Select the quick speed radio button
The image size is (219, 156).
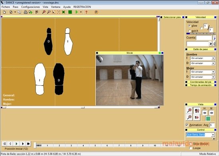point(189,31)
